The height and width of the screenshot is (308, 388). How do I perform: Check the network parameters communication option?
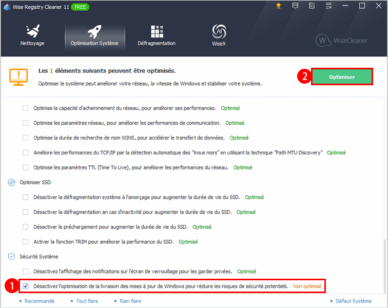tap(26, 123)
